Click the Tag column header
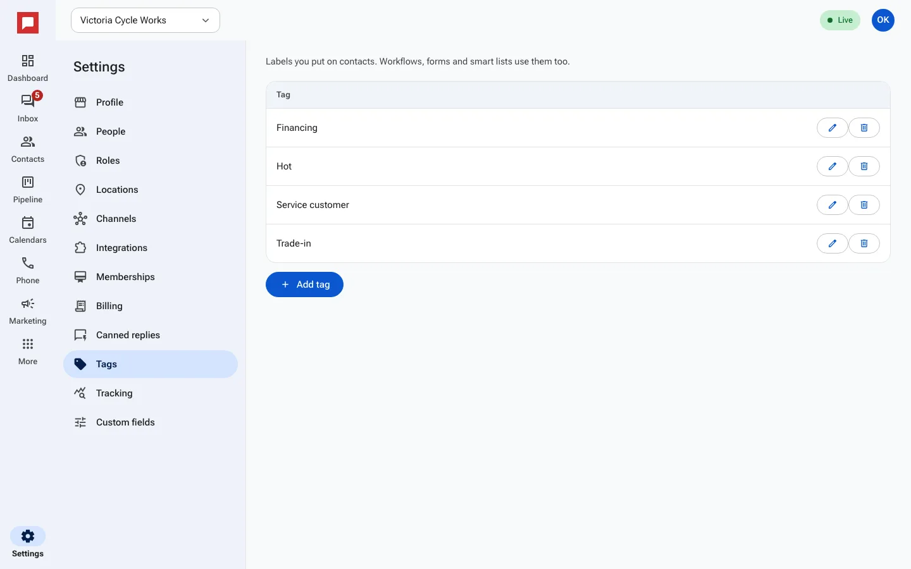This screenshot has height=569, width=911. (283, 95)
